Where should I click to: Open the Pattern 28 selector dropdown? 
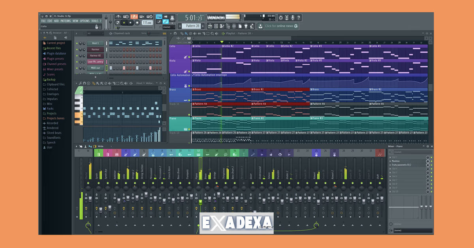pos(192,25)
